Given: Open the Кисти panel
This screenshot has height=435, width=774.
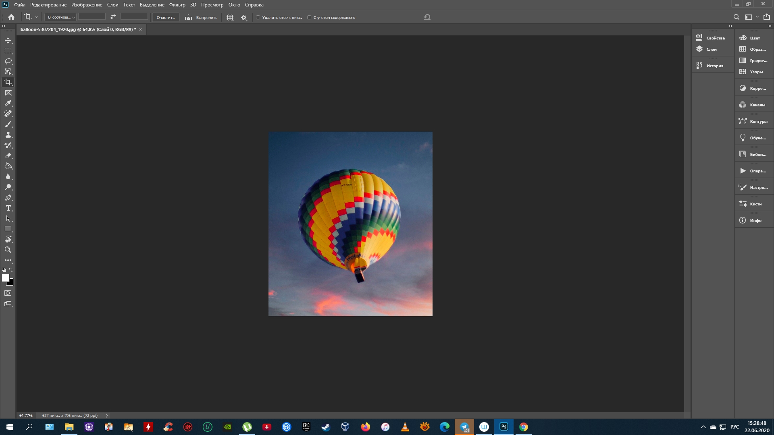Looking at the screenshot, I should pos(754,204).
